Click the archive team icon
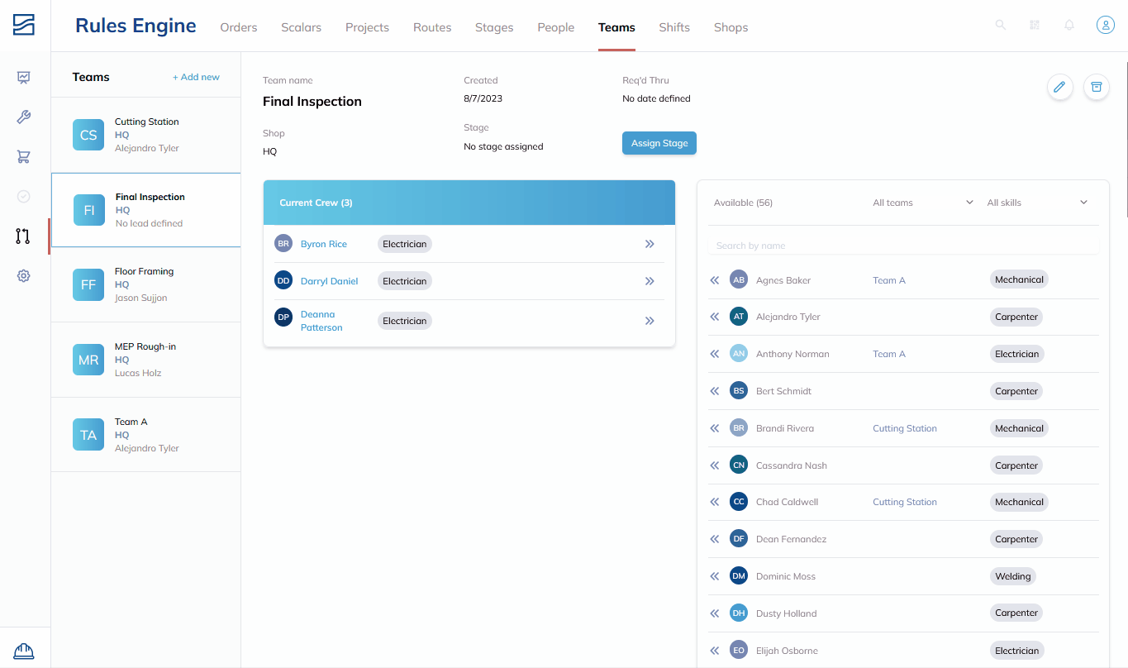Image resolution: width=1128 pixels, height=668 pixels. [x=1097, y=87]
